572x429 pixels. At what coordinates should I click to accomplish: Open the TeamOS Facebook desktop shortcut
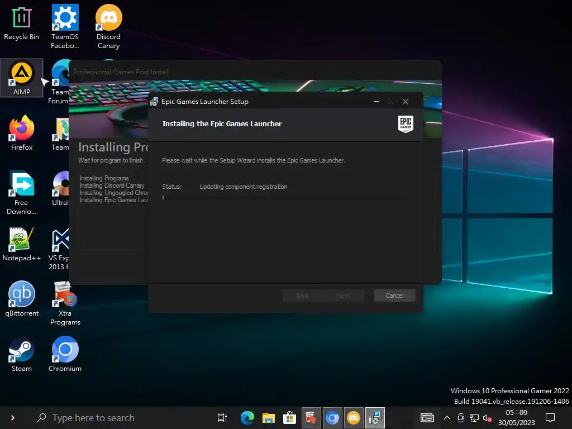[65, 27]
